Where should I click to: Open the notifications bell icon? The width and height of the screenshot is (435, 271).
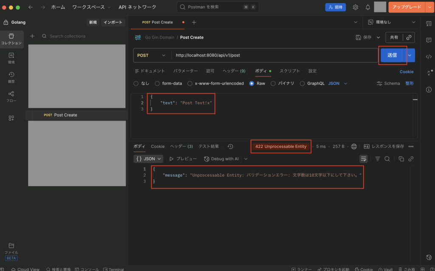coord(367,7)
